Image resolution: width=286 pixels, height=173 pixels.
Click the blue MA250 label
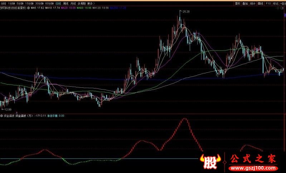pos(118,8)
